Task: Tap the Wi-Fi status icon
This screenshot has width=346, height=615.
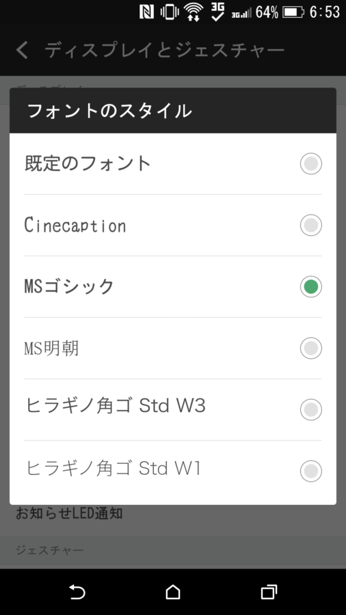Action: pos(193,12)
